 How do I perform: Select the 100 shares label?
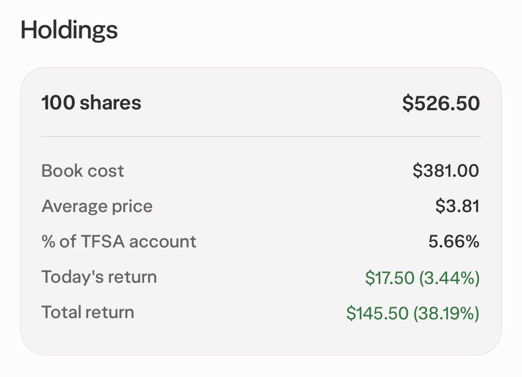tap(91, 103)
